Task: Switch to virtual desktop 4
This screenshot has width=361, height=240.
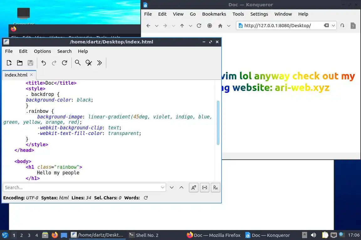Action: point(37,235)
